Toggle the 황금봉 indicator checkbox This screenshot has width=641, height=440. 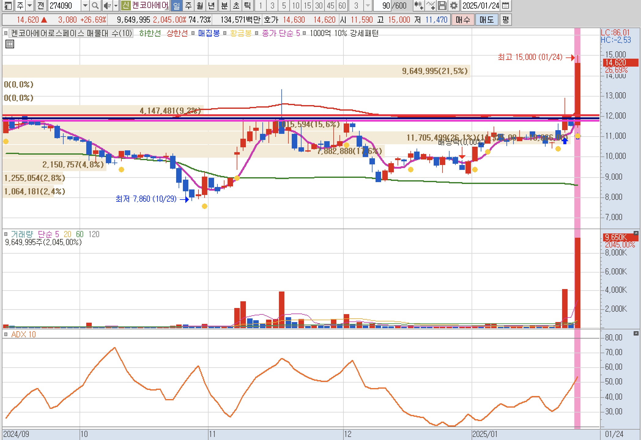click(x=225, y=33)
